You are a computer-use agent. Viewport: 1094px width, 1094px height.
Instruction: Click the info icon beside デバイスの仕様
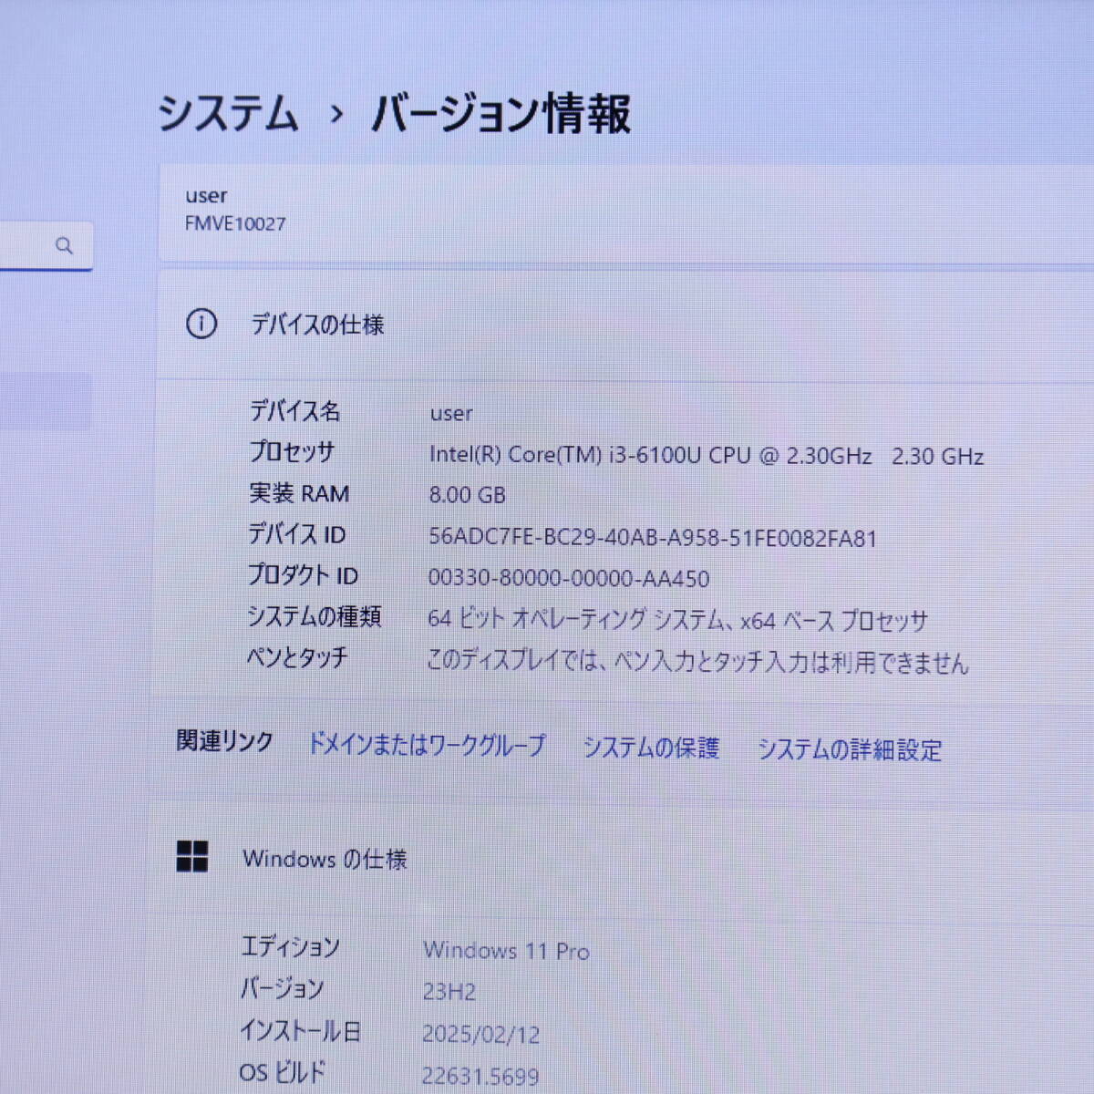point(201,324)
